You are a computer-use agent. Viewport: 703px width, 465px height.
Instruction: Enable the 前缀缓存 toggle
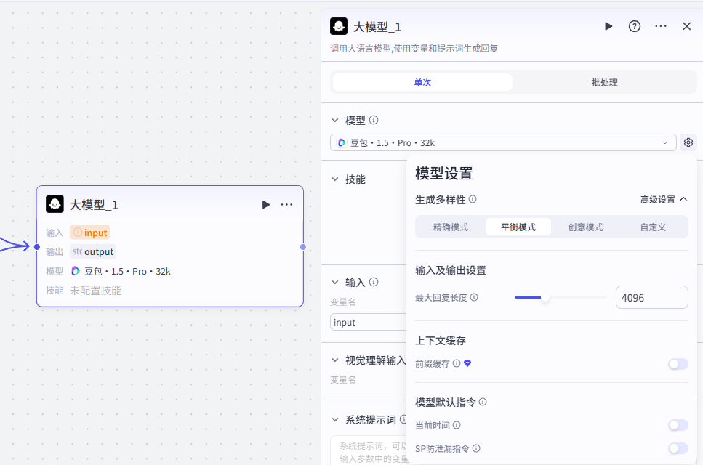[x=678, y=364]
